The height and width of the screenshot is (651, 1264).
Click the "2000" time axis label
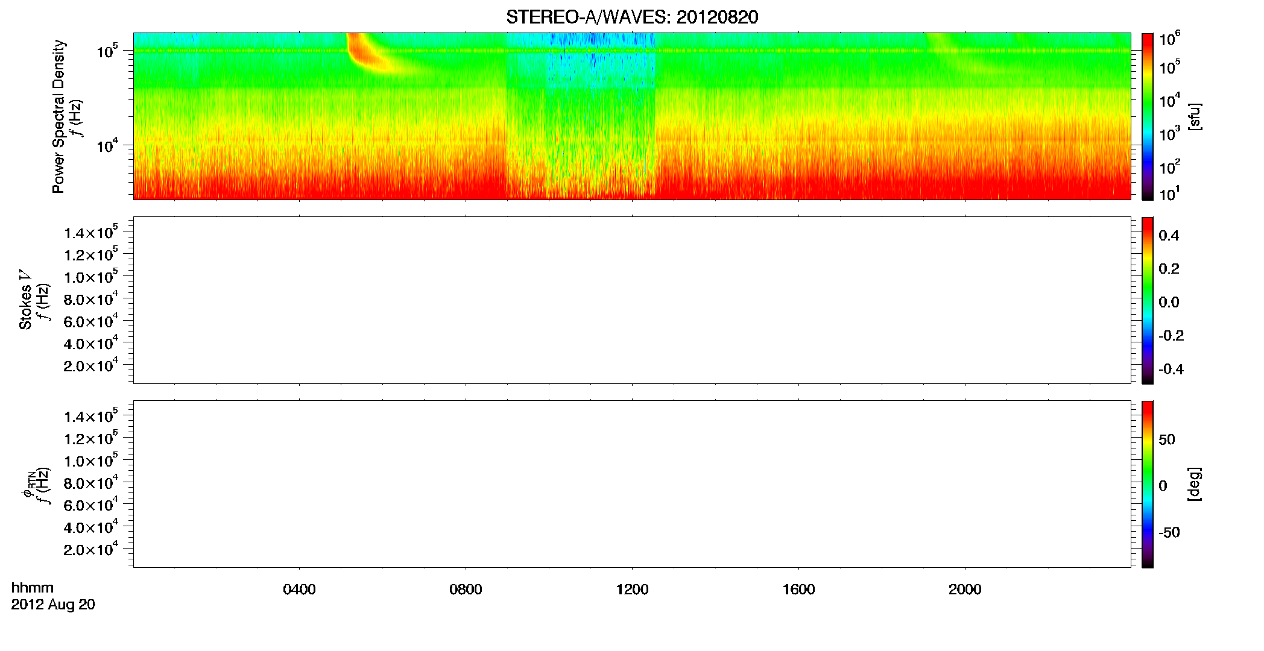pos(965,590)
